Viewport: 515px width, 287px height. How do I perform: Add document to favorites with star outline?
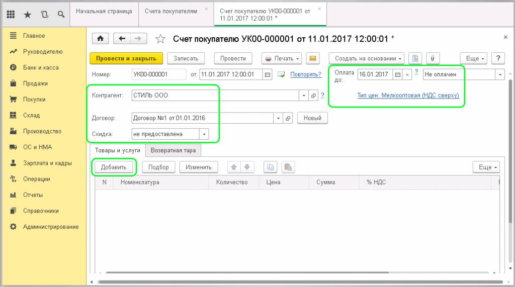point(160,39)
